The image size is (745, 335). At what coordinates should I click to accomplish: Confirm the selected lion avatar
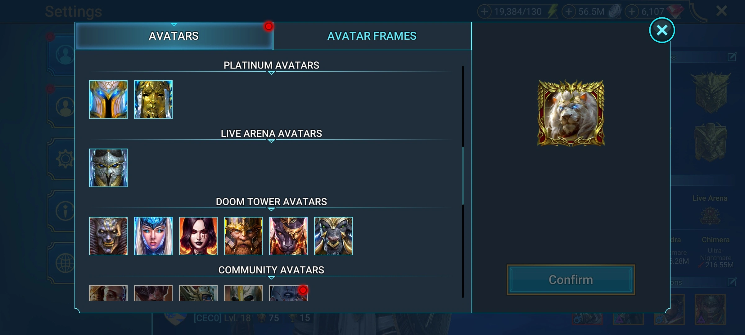[571, 280]
